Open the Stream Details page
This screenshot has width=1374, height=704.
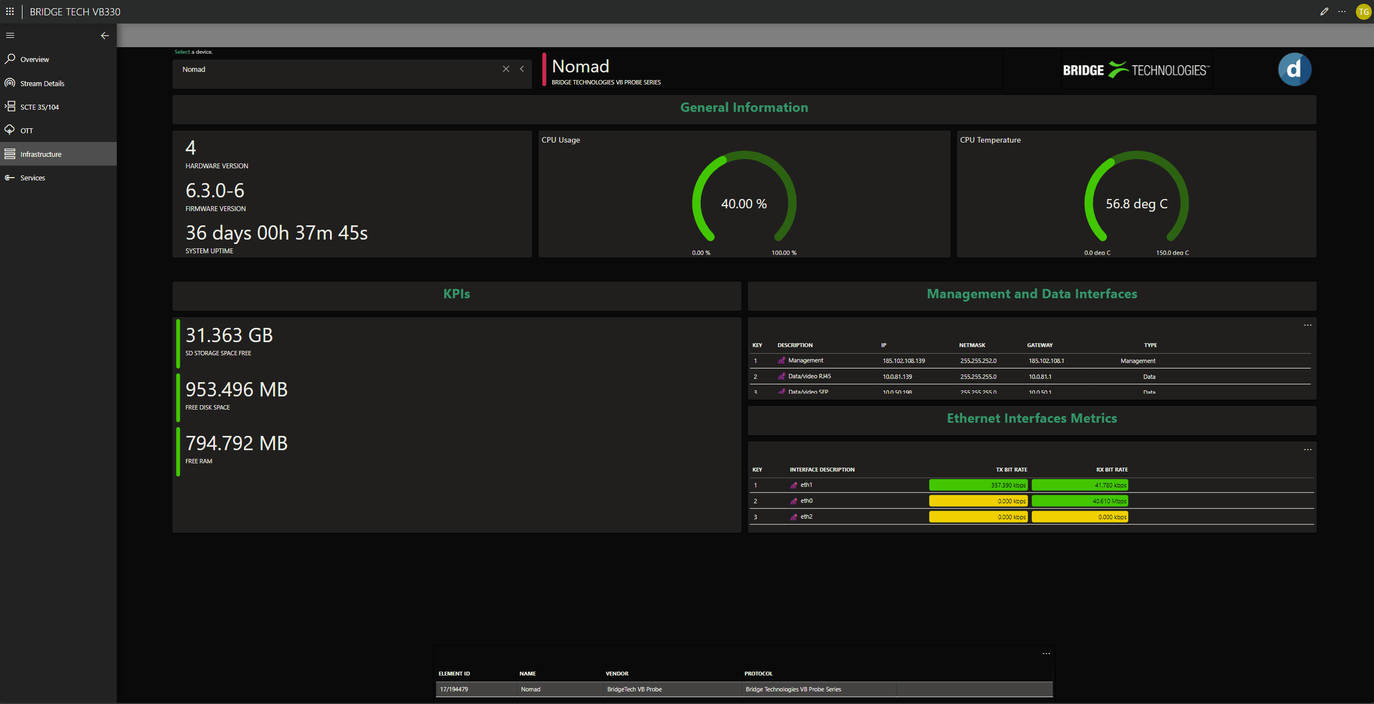click(x=58, y=83)
